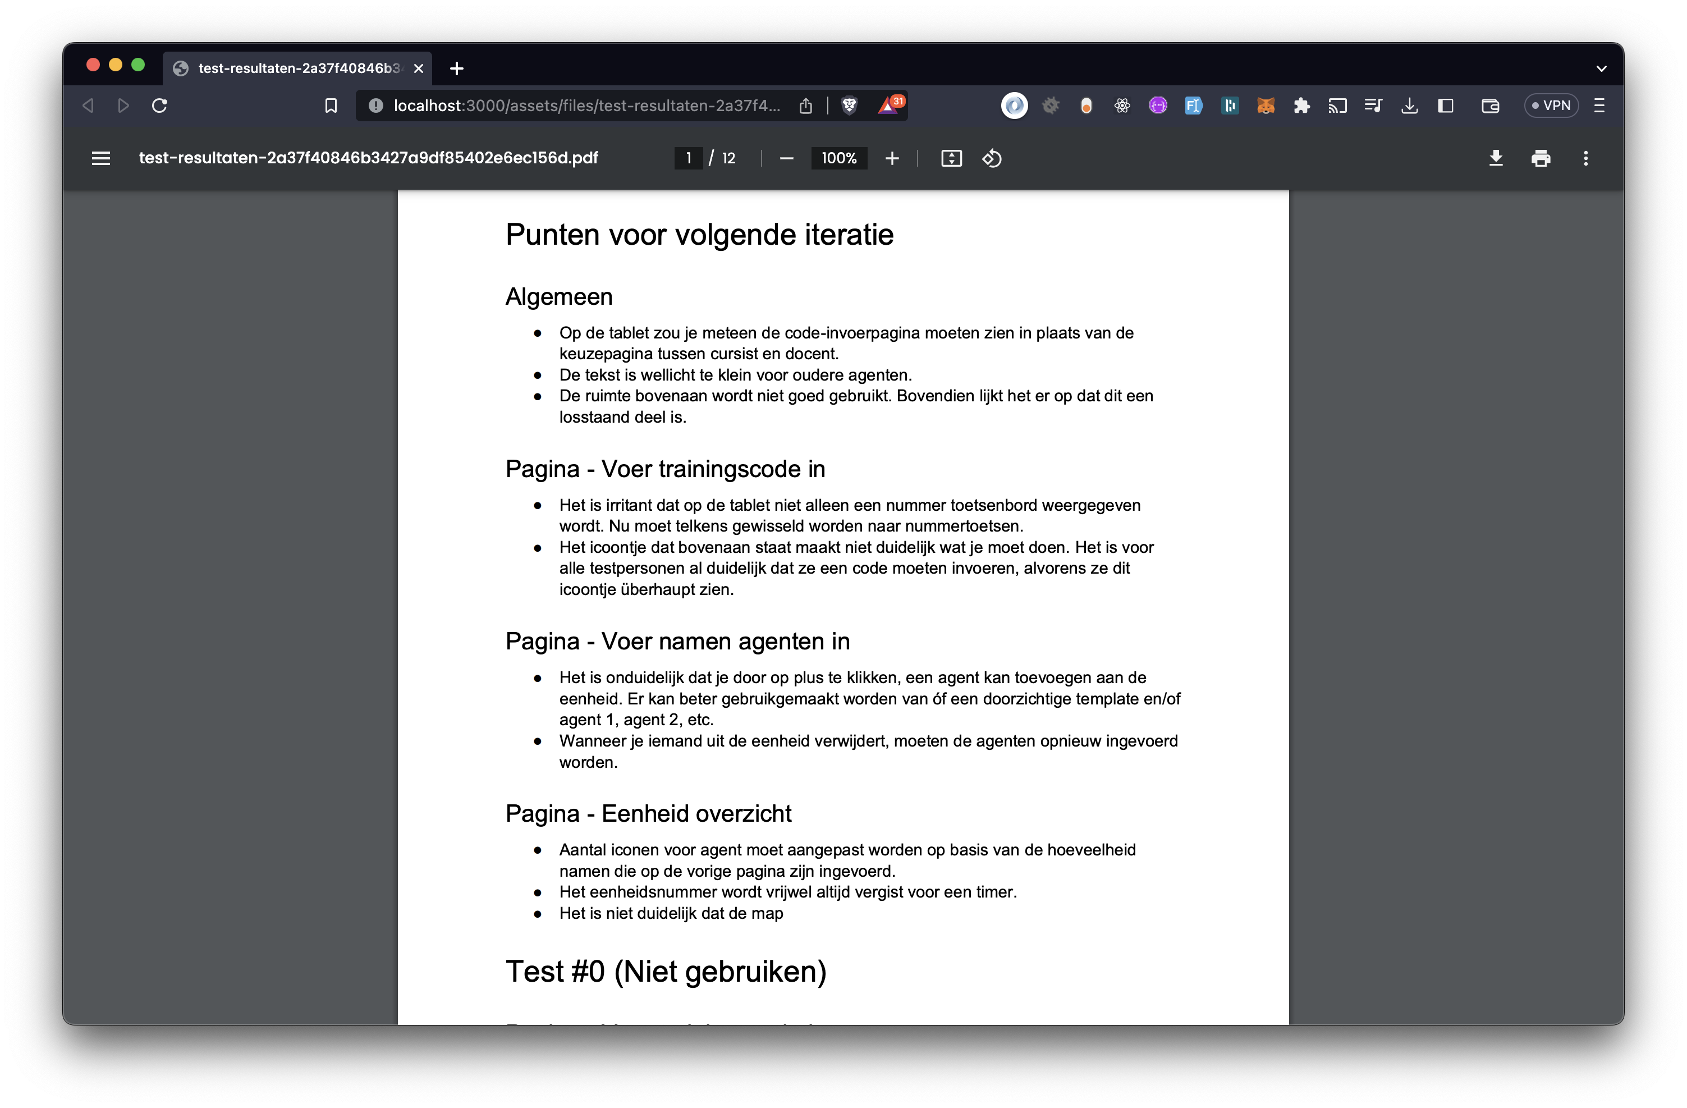Open the browser hamburger menu
This screenshot has width=1687, height=1108.
click(x=1599, y=105)
